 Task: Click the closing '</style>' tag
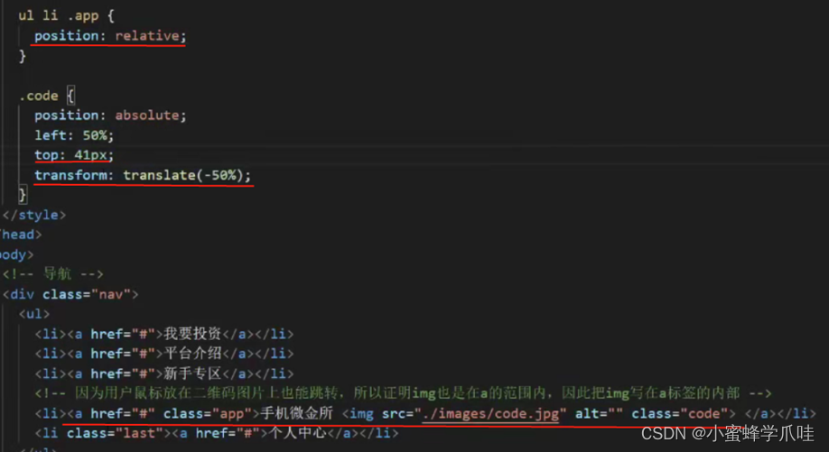34,215
